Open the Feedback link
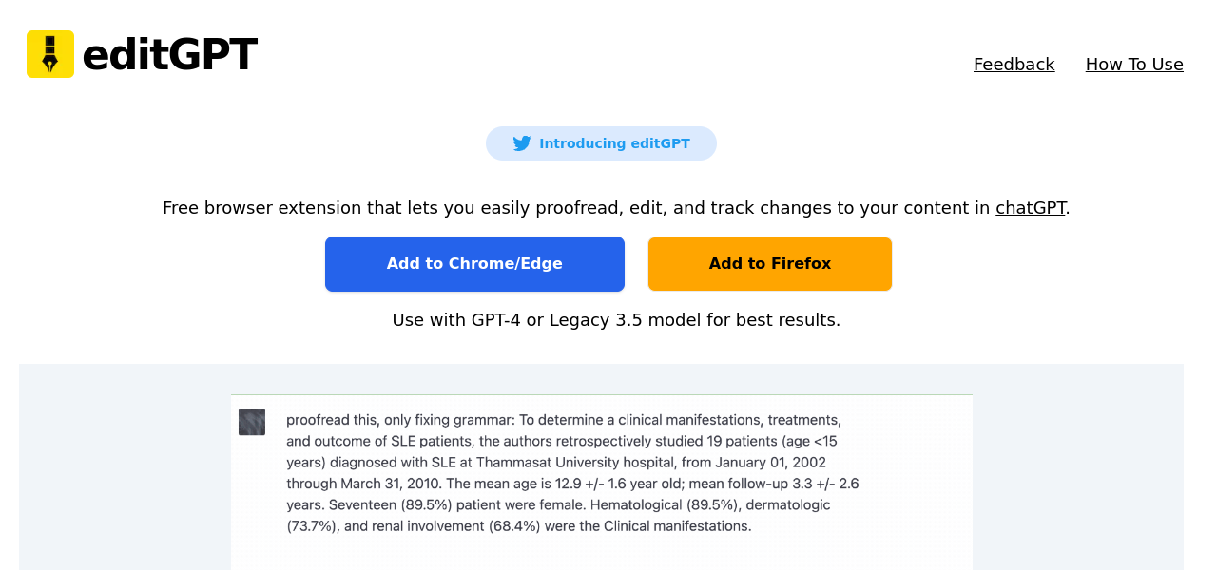This screenshot has width=1217, height=570. 1014,65
